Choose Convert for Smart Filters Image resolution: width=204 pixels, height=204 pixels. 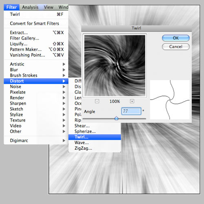[x=36, y=23]
